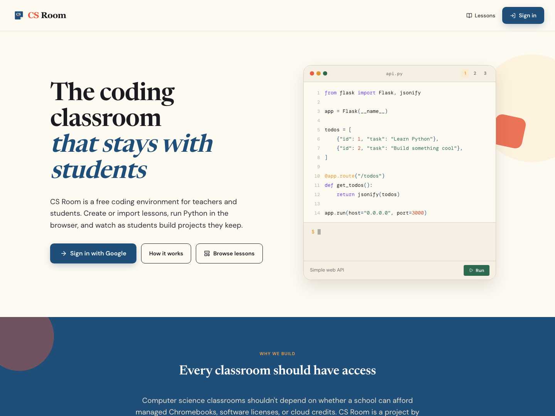
Task: Run the Simple web API example
Action: click(476, 270)
